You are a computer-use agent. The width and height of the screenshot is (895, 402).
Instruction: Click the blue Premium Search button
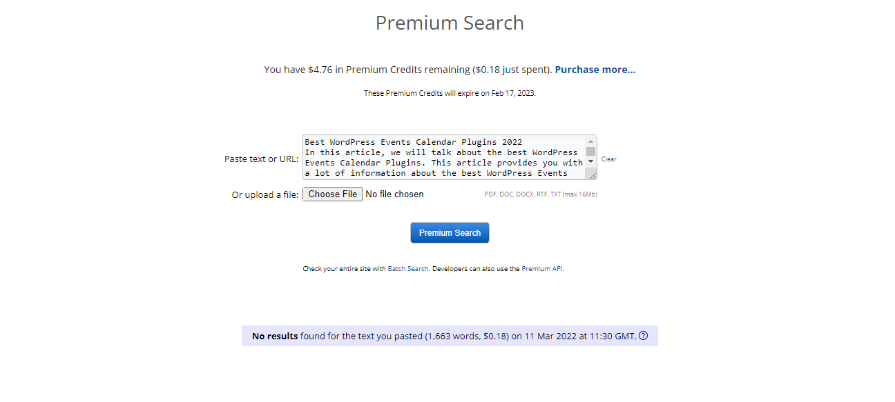450,233
